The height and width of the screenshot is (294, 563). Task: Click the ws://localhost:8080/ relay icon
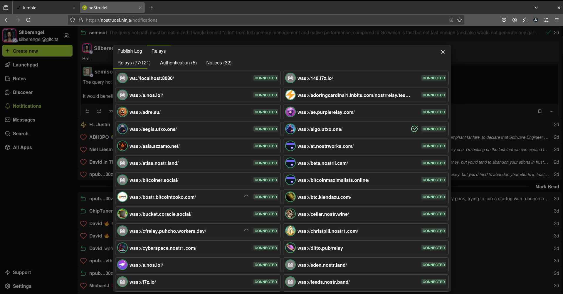pos(122,78)
